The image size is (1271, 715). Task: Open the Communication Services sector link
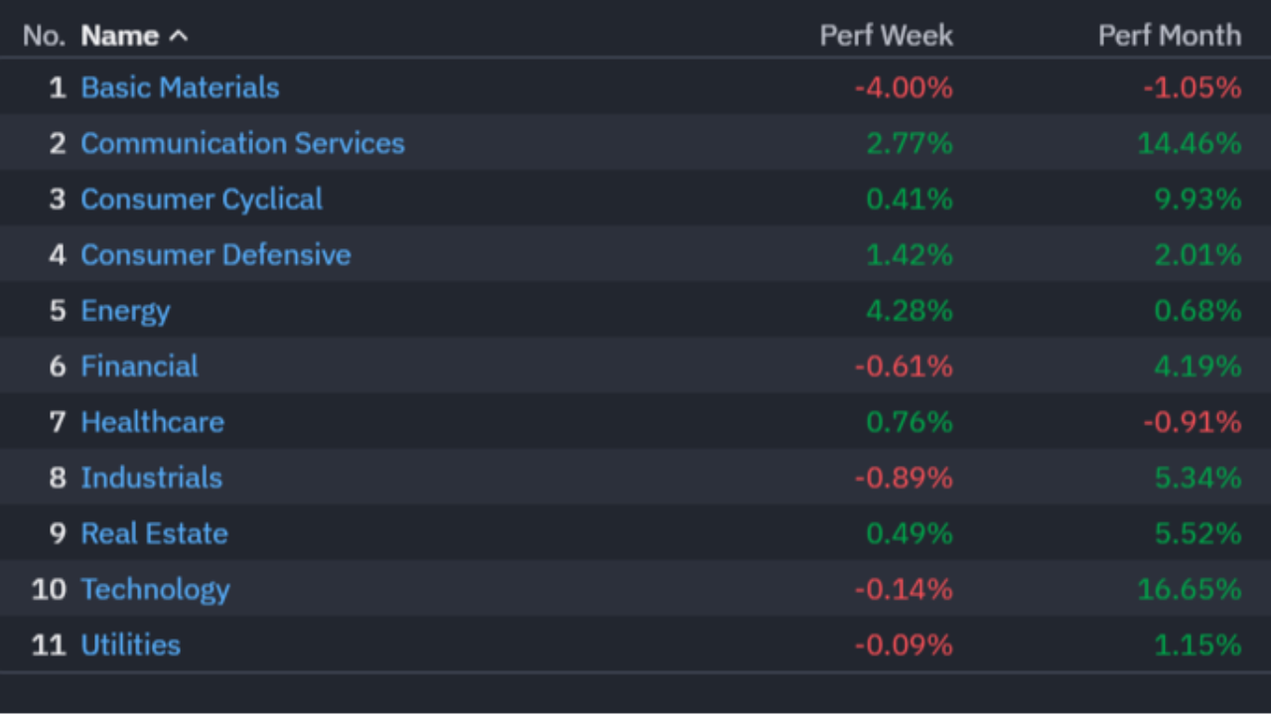tap(242, 143)
